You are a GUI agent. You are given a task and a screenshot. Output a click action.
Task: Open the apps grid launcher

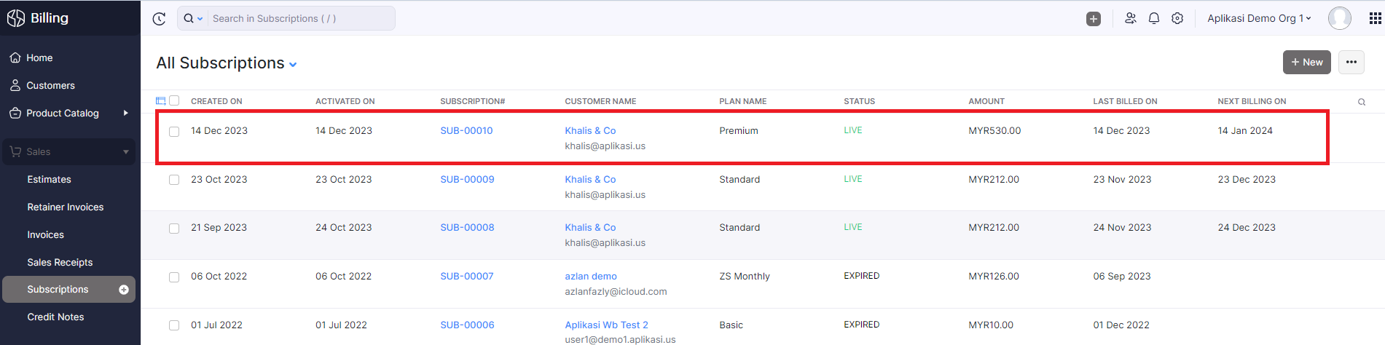click(x=1376, y=19)
